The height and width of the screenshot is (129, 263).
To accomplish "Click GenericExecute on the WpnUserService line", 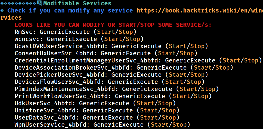I will click(x=118, y=125).
